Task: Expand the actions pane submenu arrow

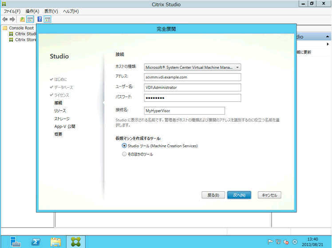Action: point(328,44)
